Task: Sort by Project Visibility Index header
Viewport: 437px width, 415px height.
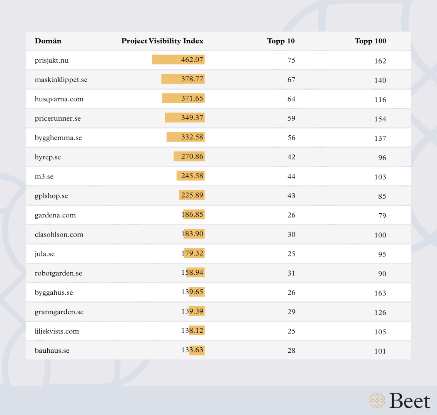Action: click(x=162, y=41)
